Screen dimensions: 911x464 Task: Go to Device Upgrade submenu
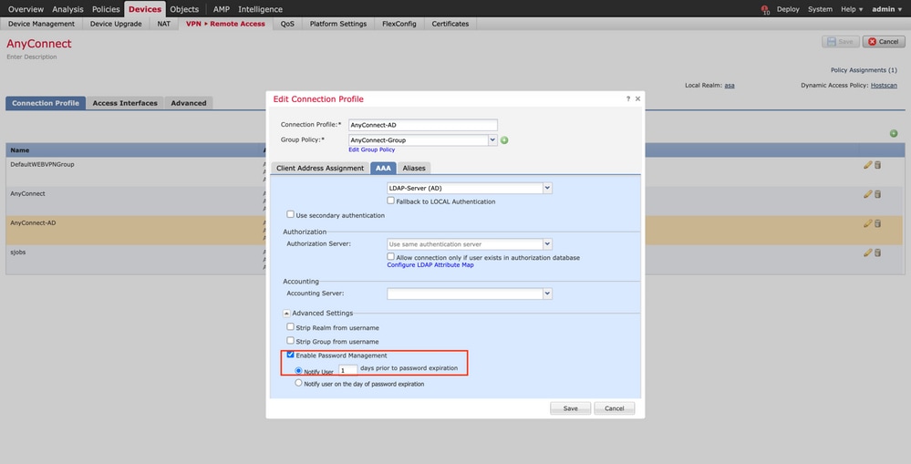click(x=116, y=24)
